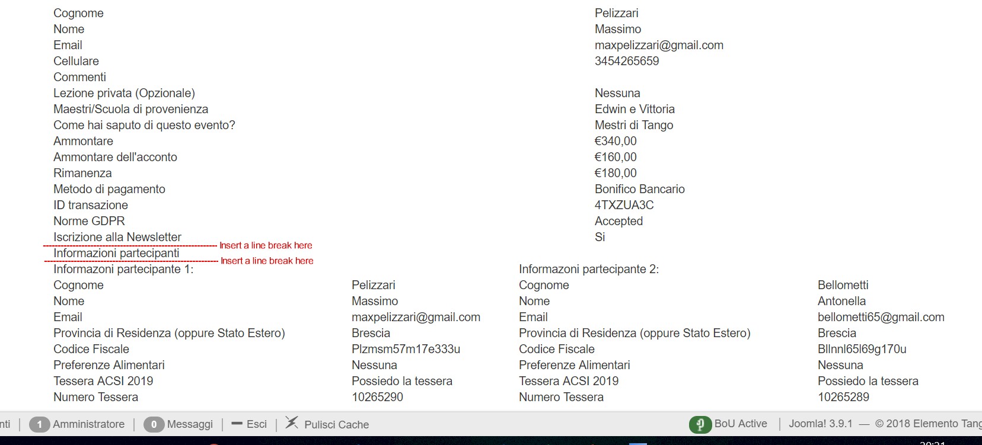Click the bellometti65@gmail.com email address
The height and width of the screenshot is (445, 982).
tap(881, 317)
